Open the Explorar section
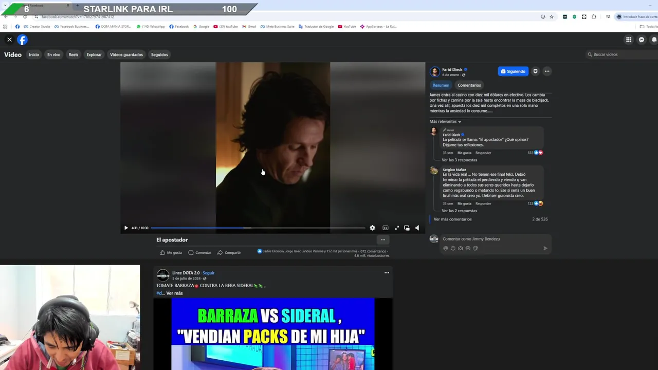658x370 pixels. pyautogui.click(x=94, y=54)
